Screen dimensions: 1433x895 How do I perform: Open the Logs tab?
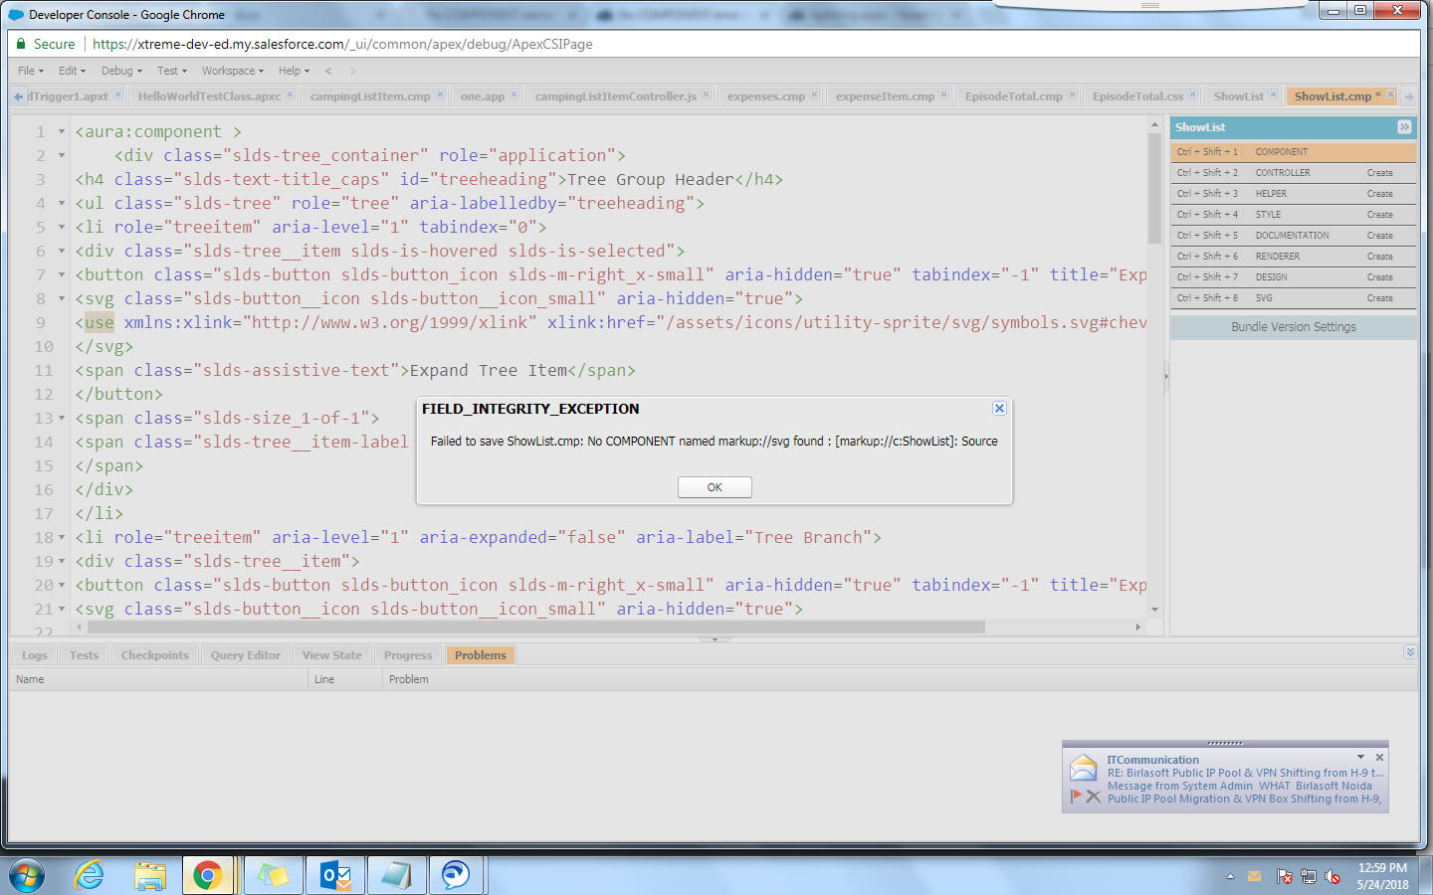click(x=35, y=655)
